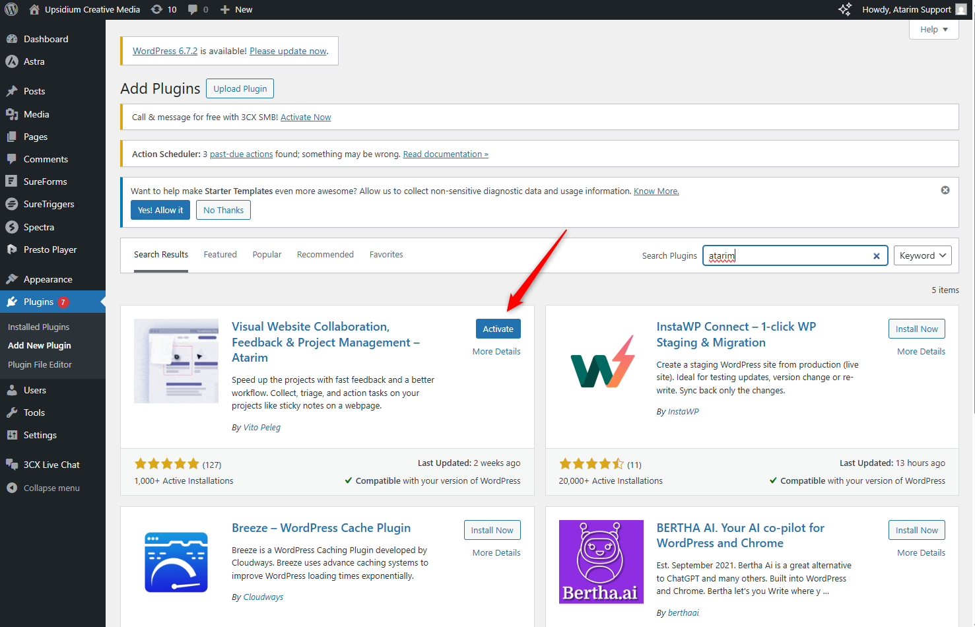Install the Breeze cache plugin
This screenshot has height=627, width=975.
(x=492, y=530)
